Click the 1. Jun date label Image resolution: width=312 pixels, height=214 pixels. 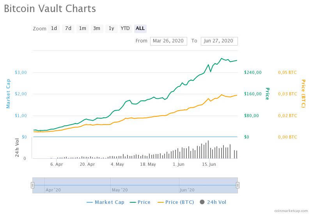point(179,164)
